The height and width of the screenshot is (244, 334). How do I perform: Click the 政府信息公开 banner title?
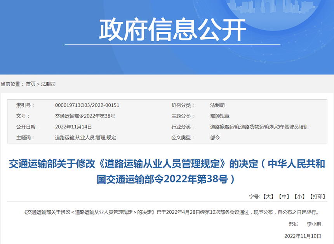(x=172, y=30)
